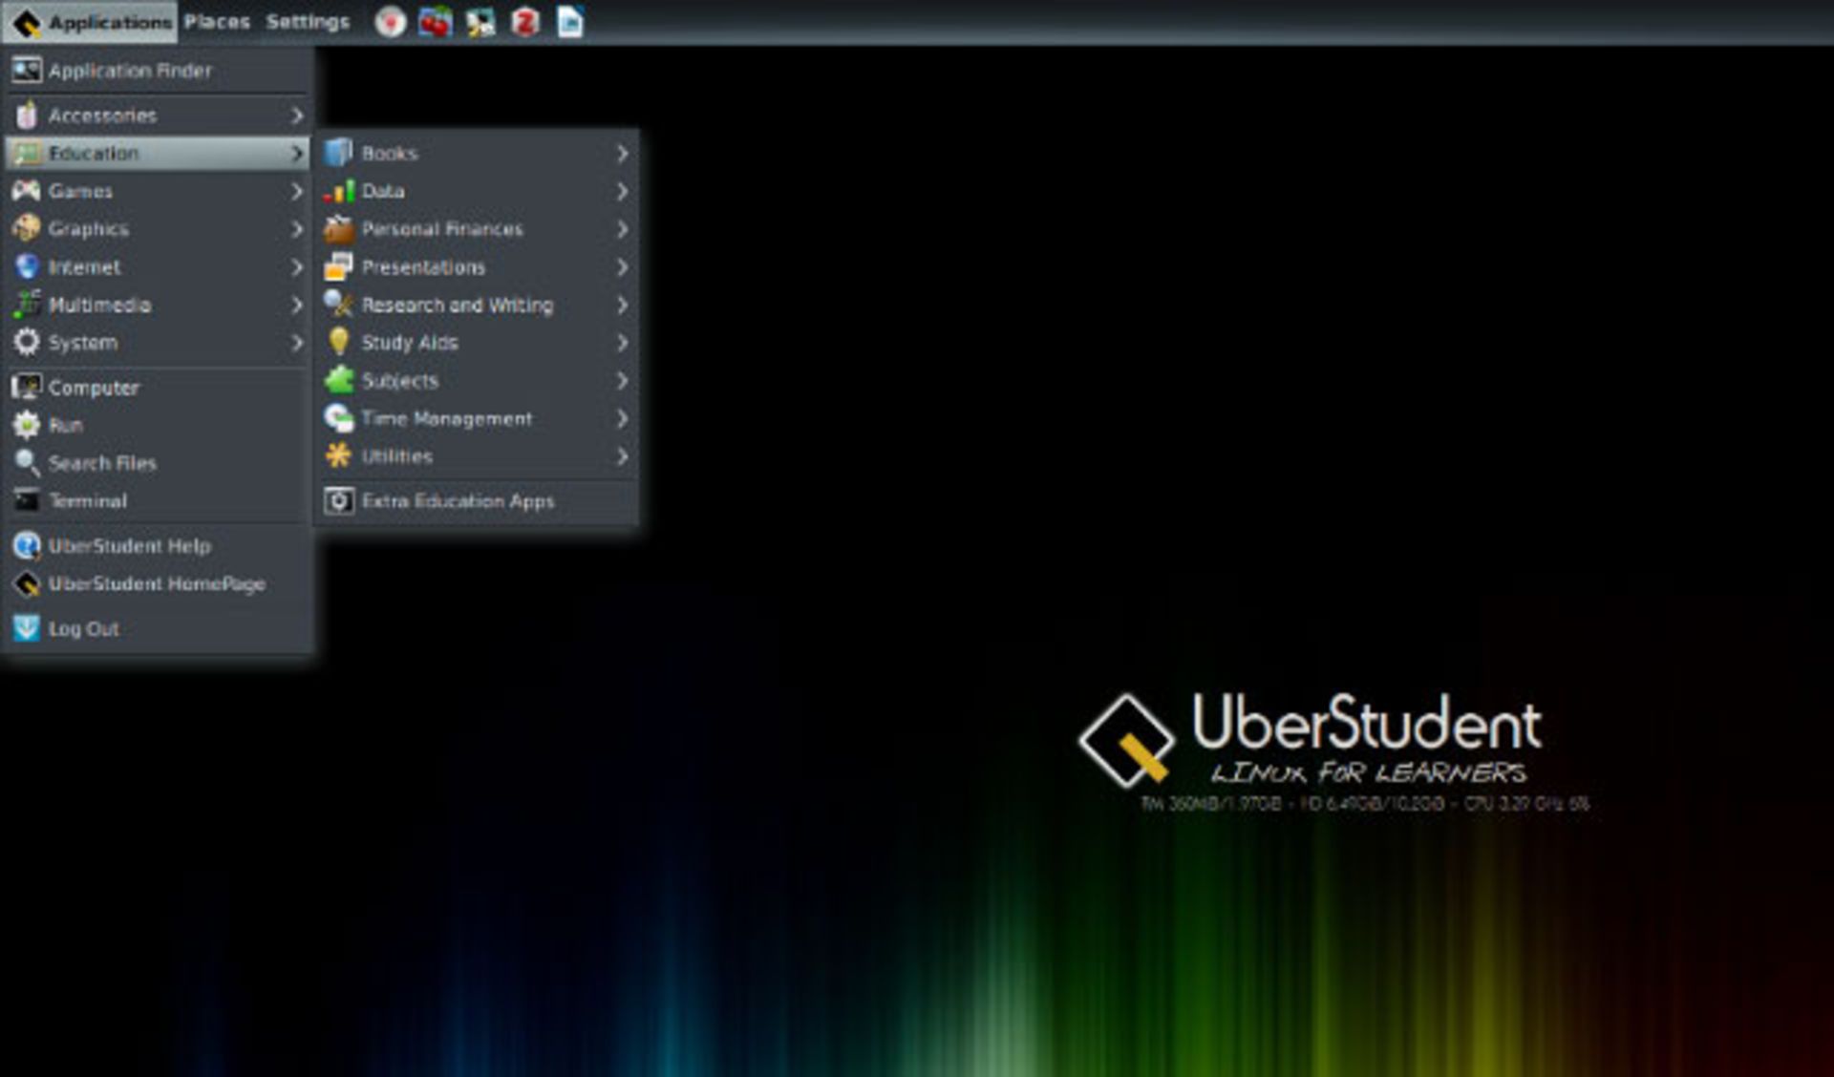Select the Run gear icon

pos(28,425)
